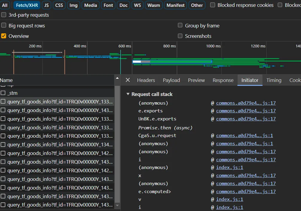Close the request details pane
The height and width of the screenshot is (211, 301).
click(x=128, y=80)
